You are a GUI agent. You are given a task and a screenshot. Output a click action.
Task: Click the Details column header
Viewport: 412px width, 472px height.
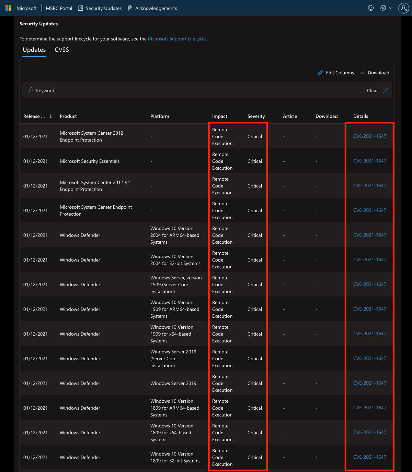pyautogui.click(x=360, y=116)
